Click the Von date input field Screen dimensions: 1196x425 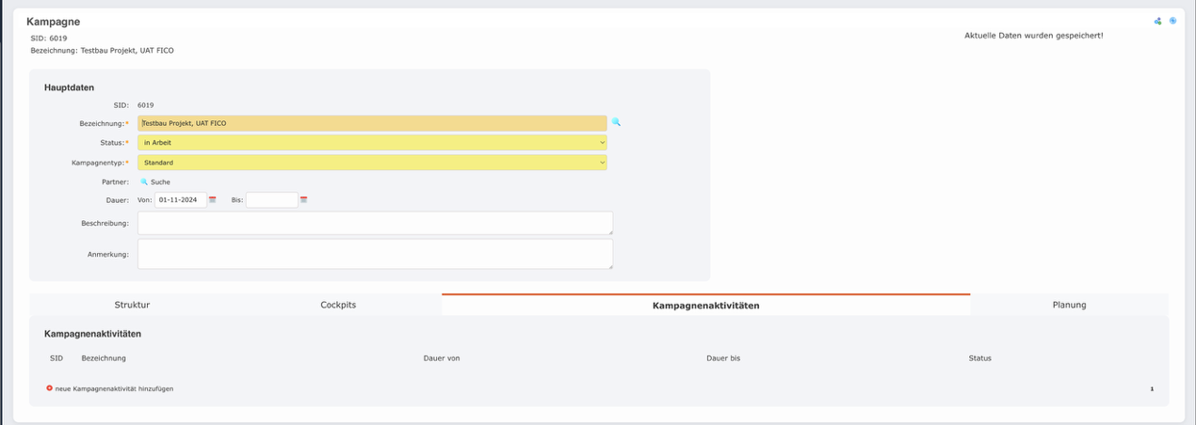click(x=180, y=200)
